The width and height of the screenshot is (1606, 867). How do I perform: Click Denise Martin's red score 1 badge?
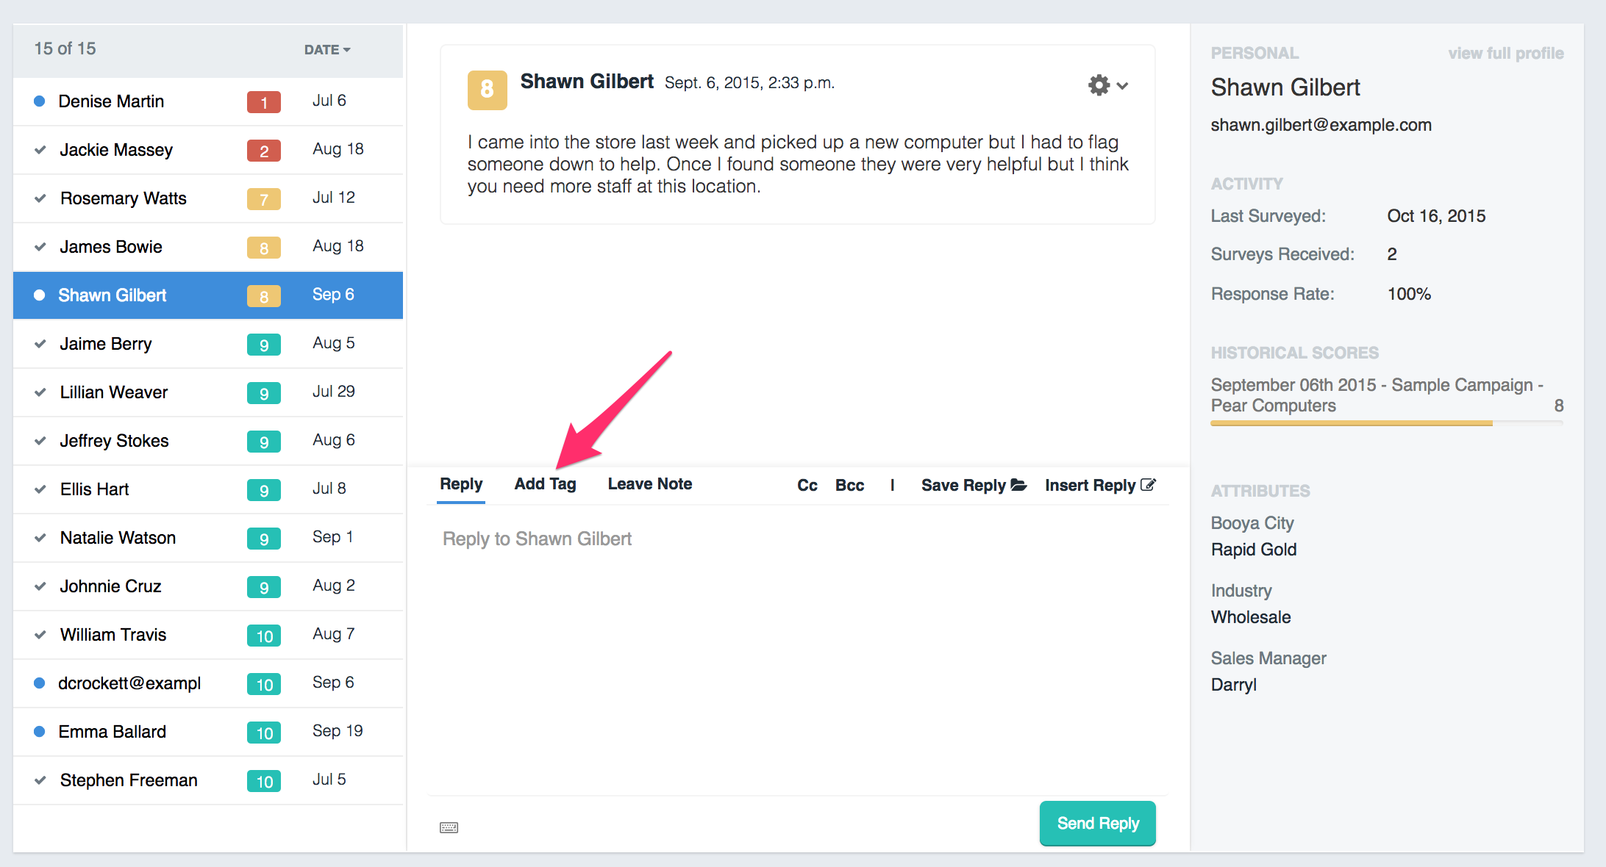click(x=263, y=101)
